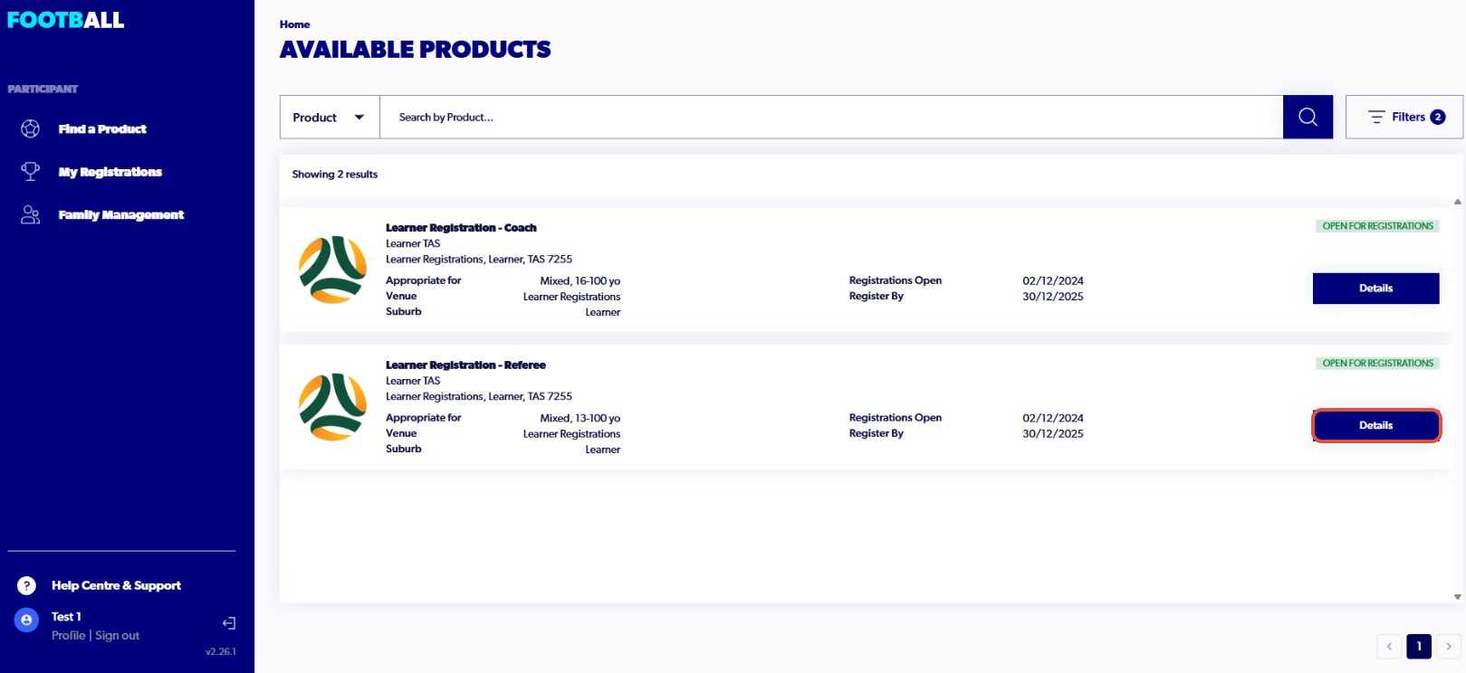The height and width of the screenshot is (673, 1466).
Task: Open the Filters panel button
Action: click(x=1404, y=117)
